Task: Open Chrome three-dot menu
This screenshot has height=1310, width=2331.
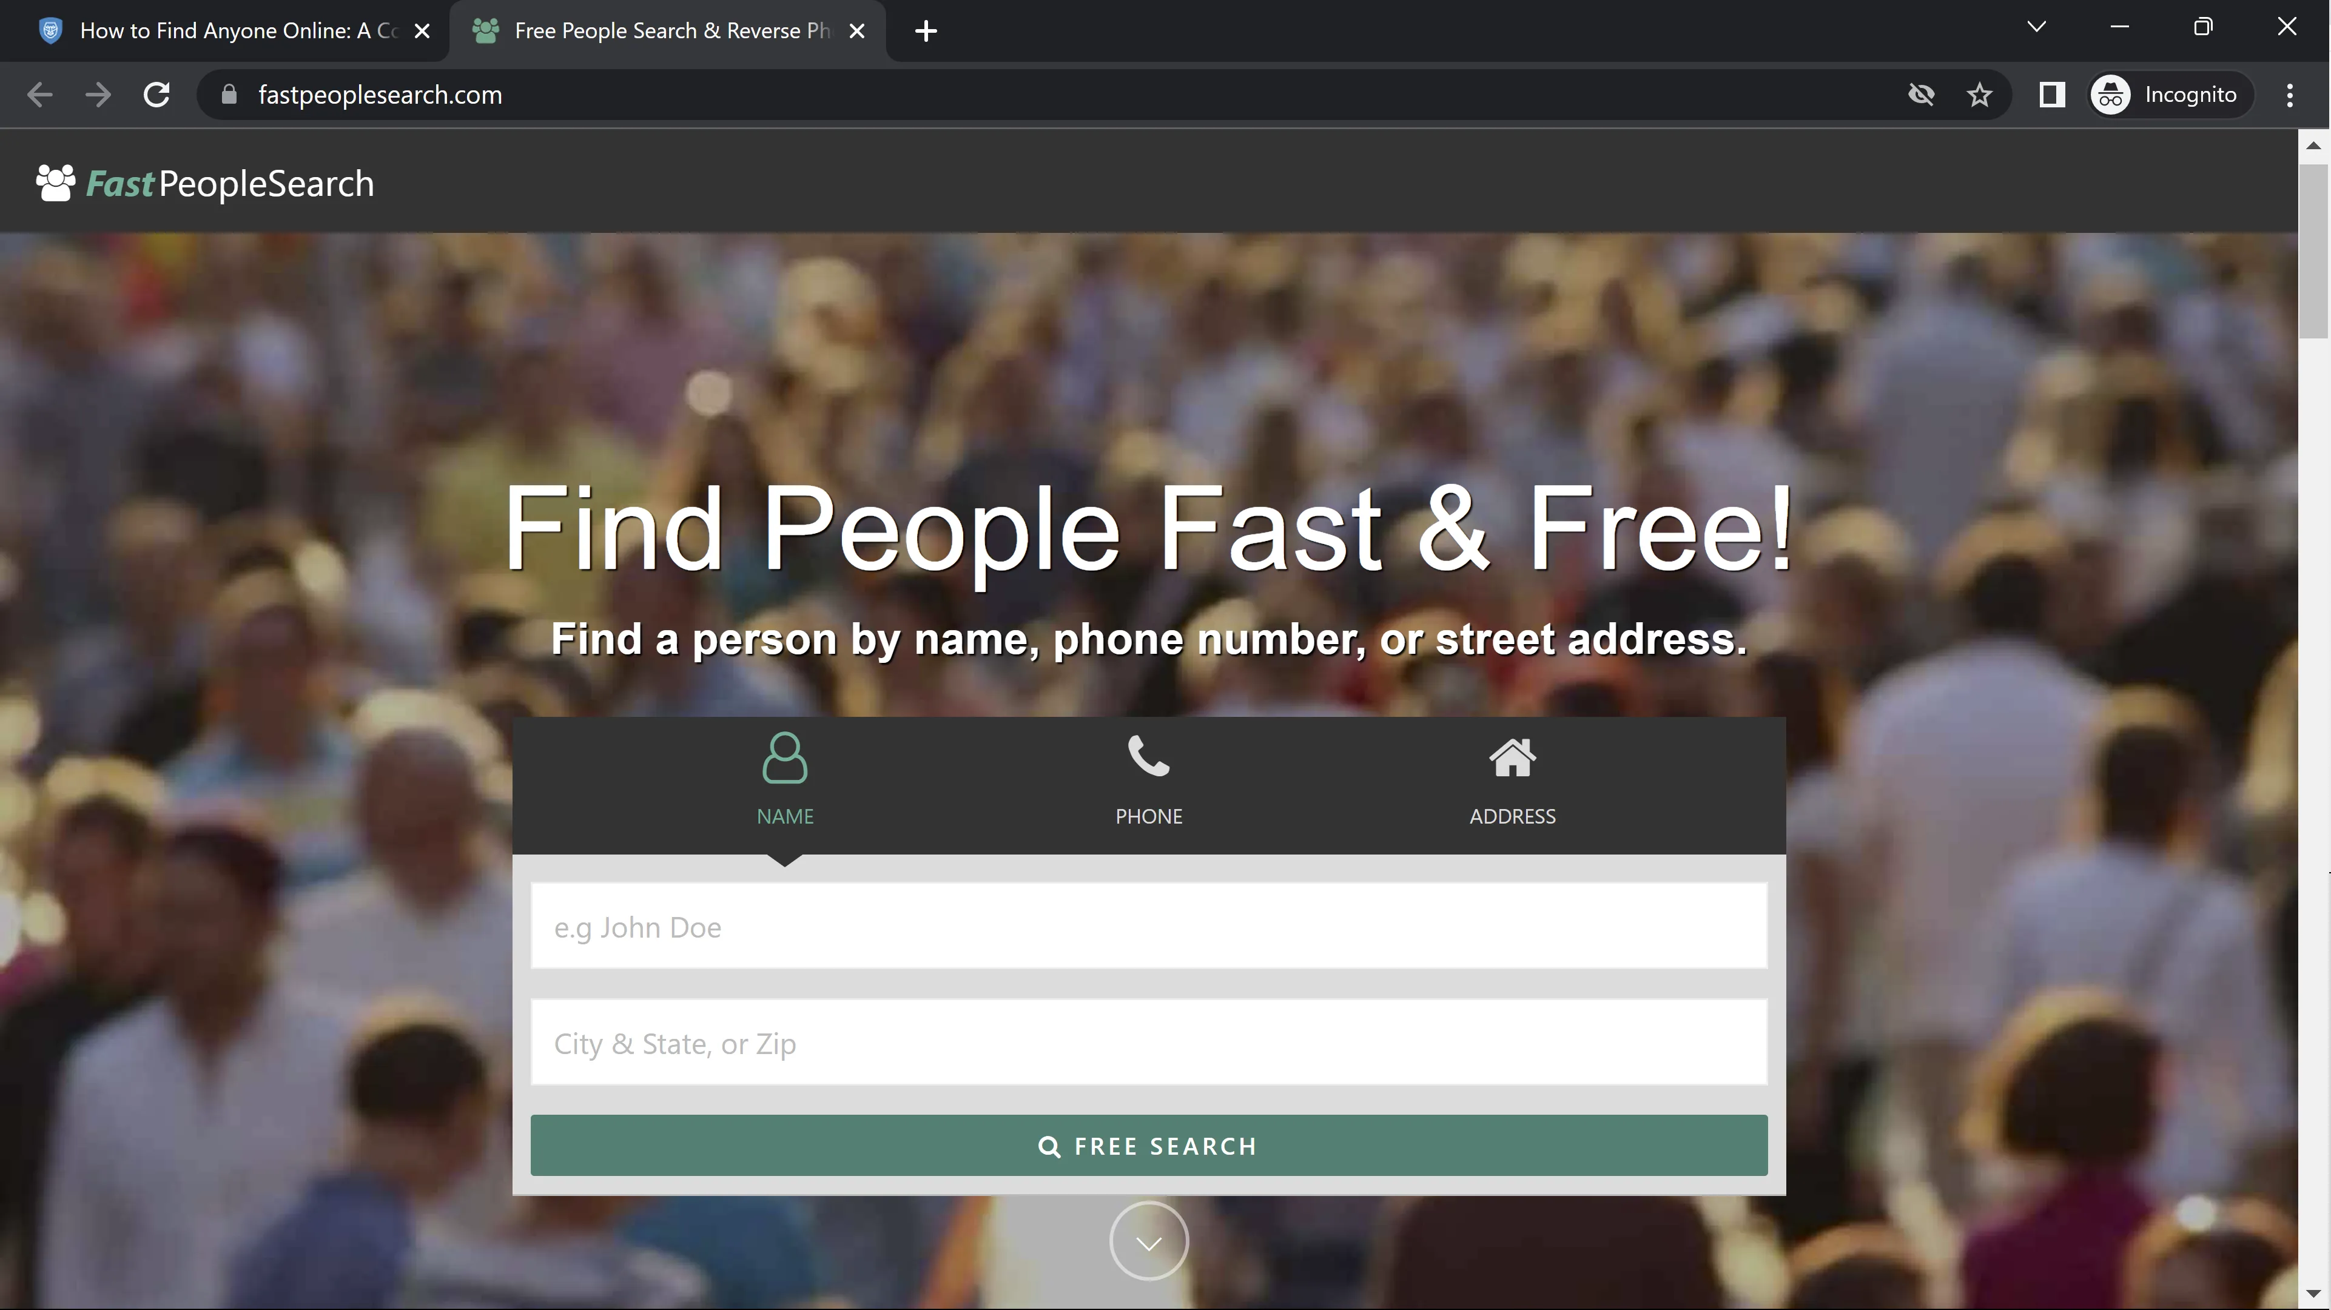Action: coord(2289,95)
